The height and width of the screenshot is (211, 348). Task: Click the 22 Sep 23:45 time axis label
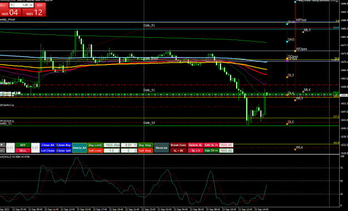[149, 209]
